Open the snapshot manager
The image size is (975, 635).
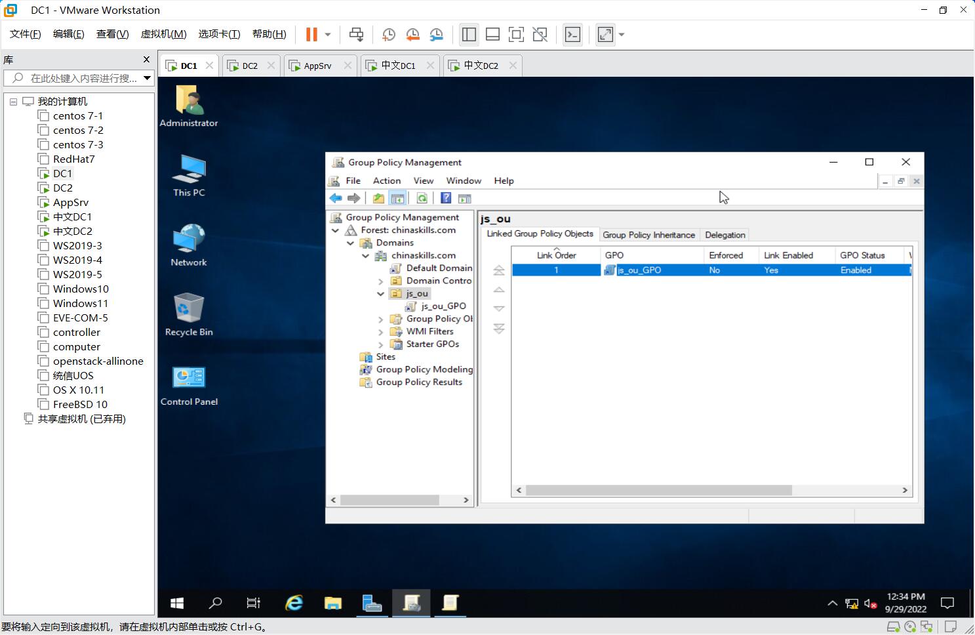point(437,34)
